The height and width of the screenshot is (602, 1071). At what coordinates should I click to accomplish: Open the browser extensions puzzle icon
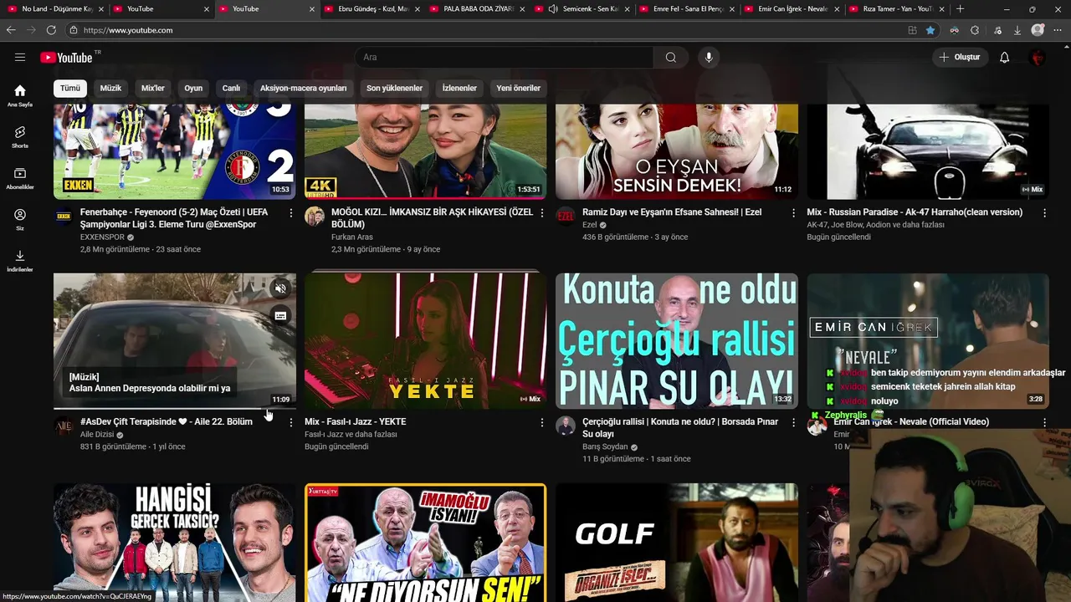(975, 30)
